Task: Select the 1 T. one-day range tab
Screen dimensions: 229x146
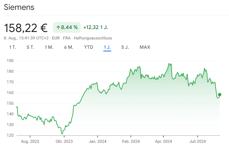Action: pyautogui.click(x=13, y=47)
